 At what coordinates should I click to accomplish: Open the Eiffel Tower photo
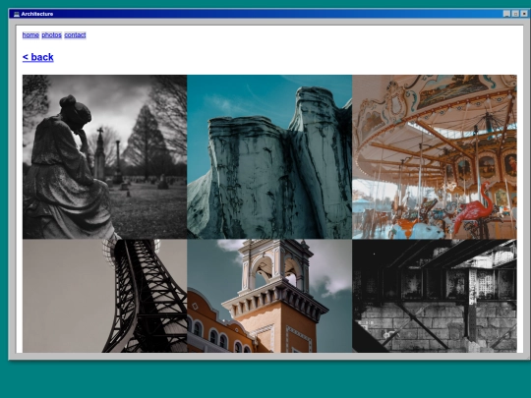104,296
